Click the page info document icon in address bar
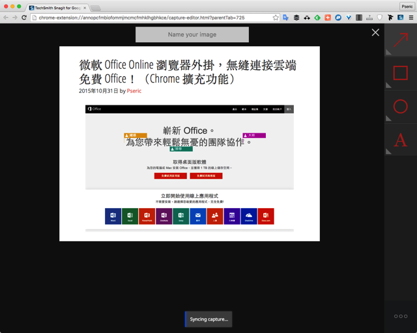 [35, 18]
